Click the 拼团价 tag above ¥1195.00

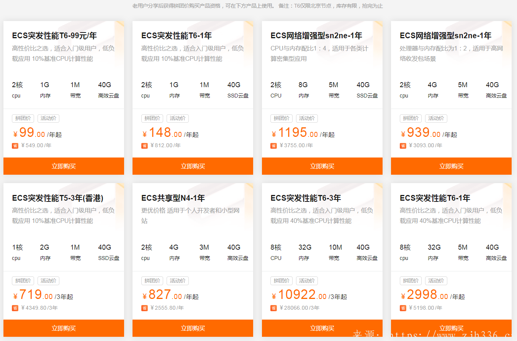click(281, 119)
